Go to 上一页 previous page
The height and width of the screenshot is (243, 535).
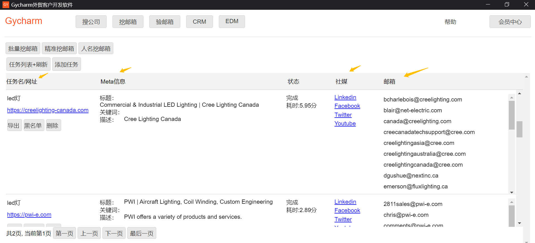pos(89,233)
